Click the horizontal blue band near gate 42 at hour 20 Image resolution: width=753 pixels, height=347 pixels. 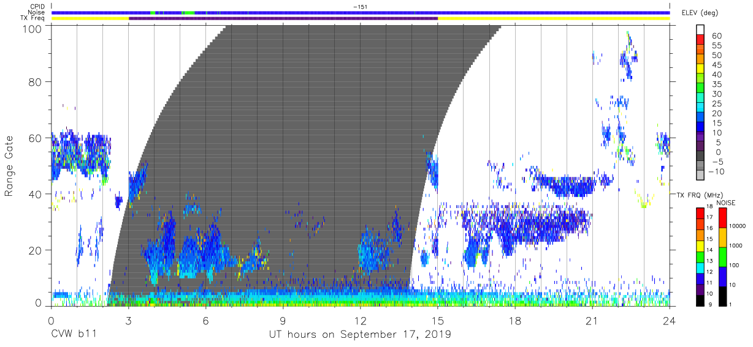(x=564, y=185)
